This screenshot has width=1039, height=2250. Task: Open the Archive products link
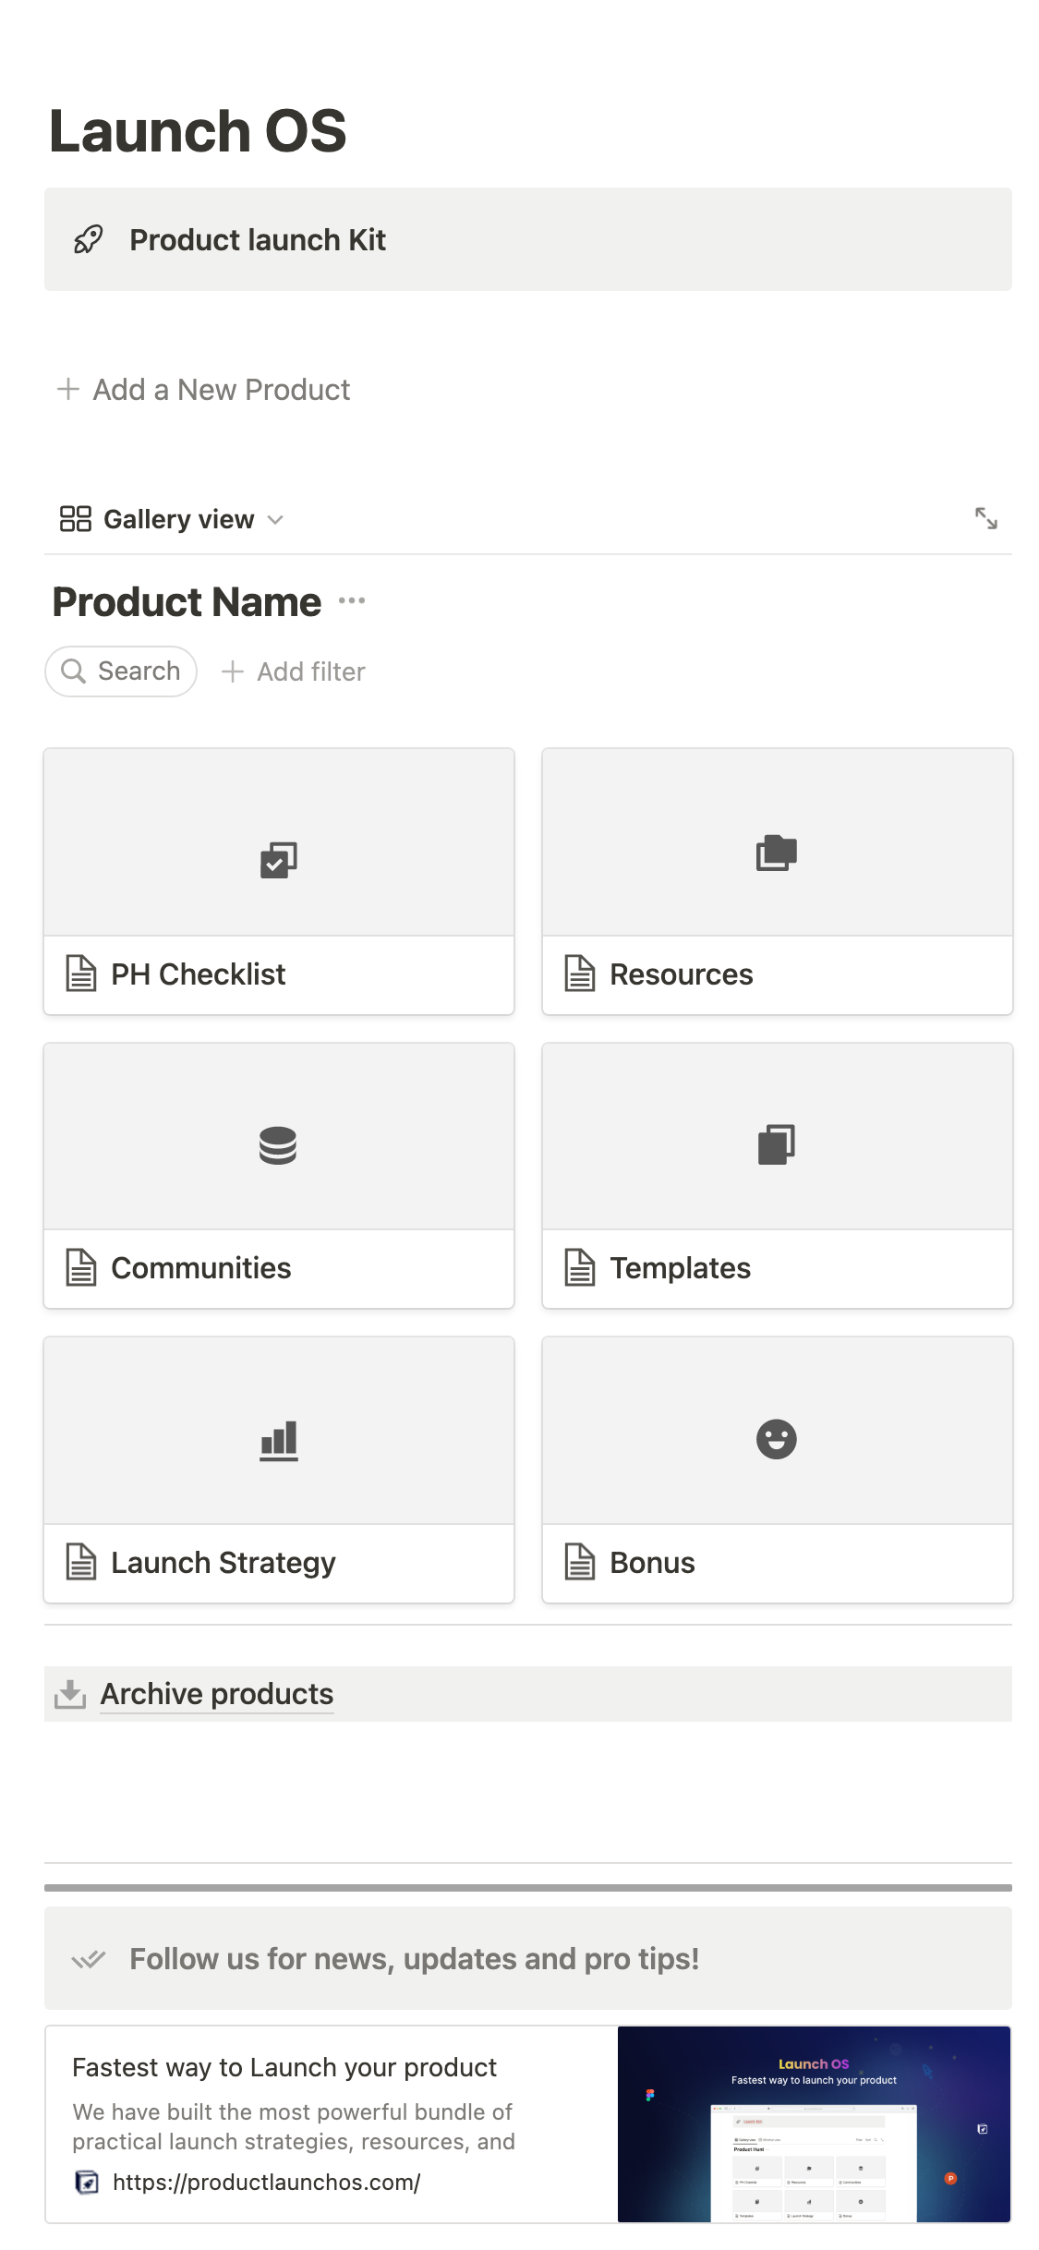coord(217,1694)
